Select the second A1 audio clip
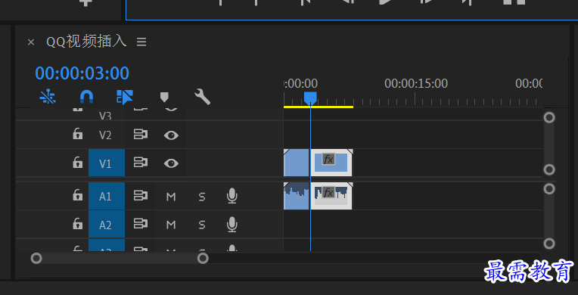This screenshot has width=578, height=295. coord(332,196)
